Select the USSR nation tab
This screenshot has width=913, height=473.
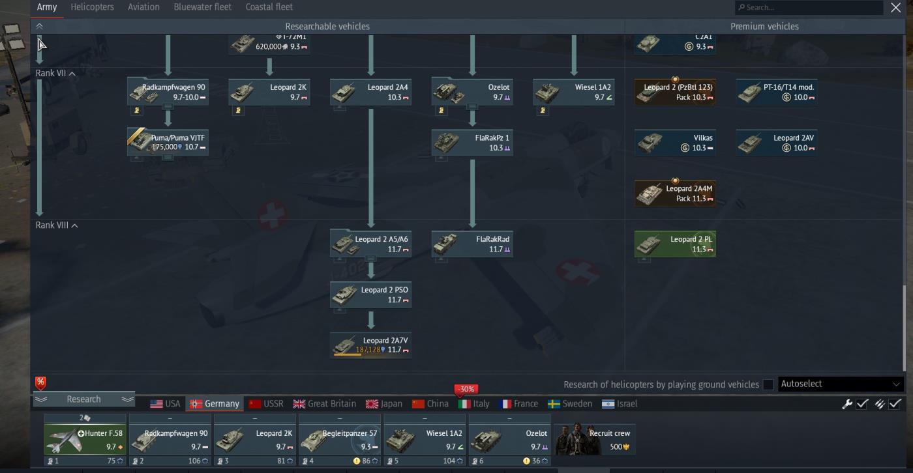[265, 404]
